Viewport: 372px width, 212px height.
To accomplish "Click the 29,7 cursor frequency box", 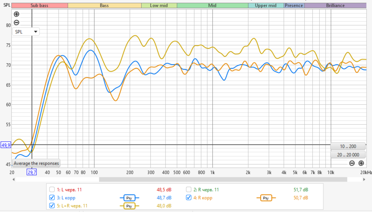I will 32,172.
